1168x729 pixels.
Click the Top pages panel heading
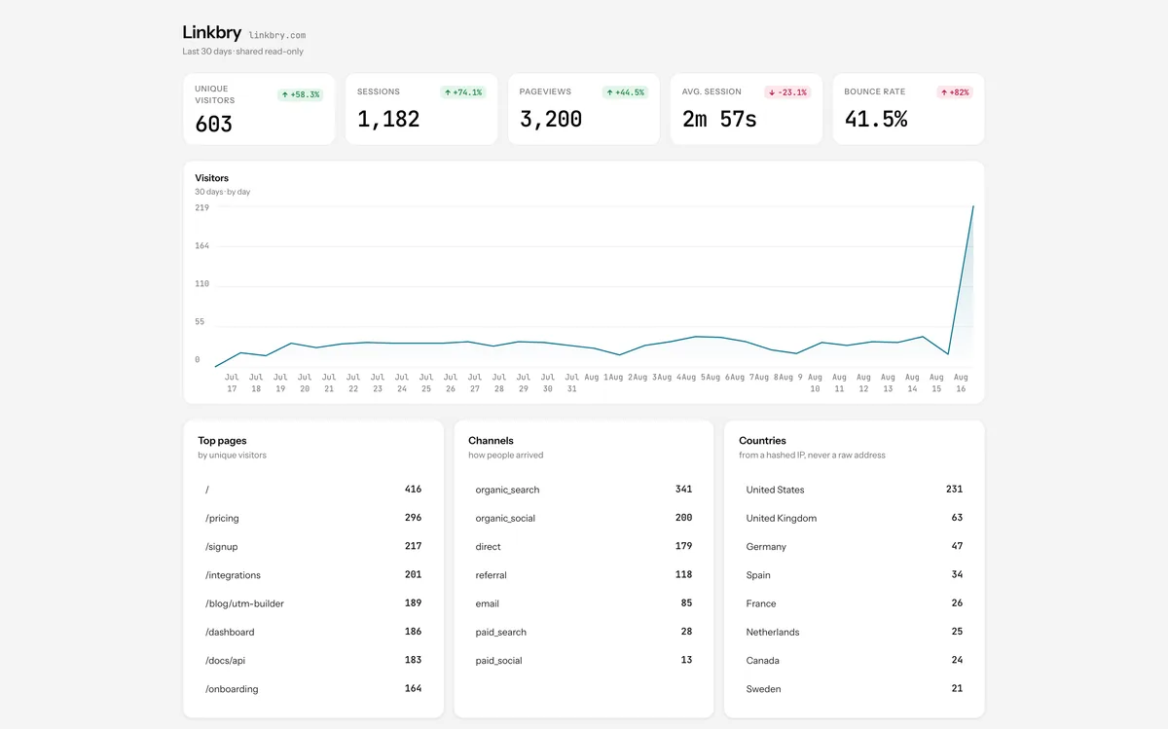pos(221,441)
